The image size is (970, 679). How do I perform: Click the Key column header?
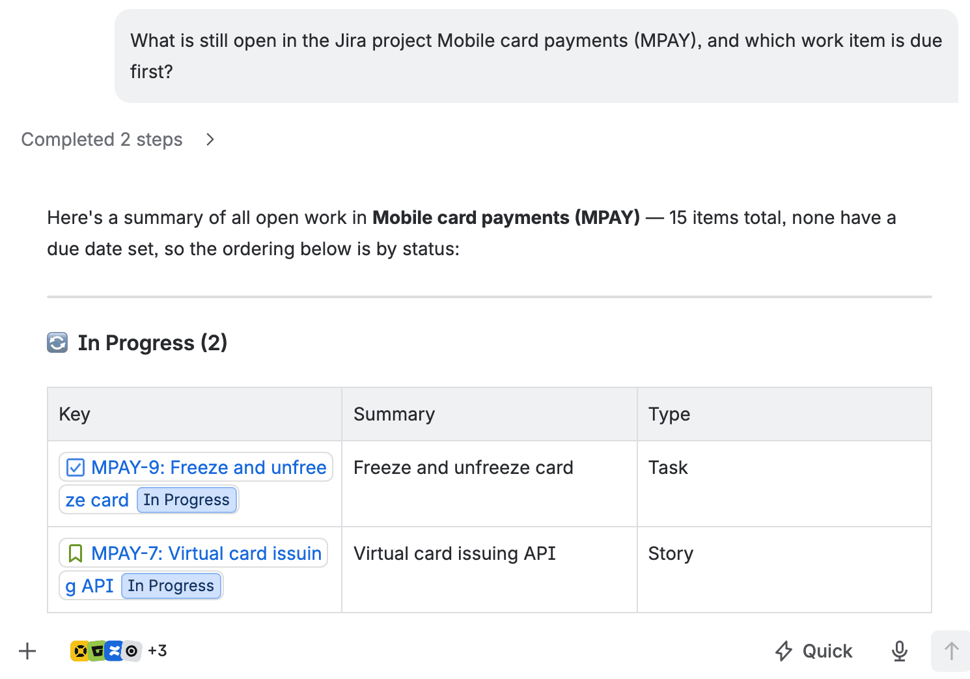click(x=195, y=414)
